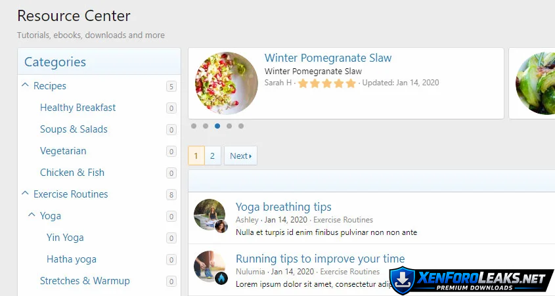Screen dimensions: 555x296
Task: Open Yoga breathing tips resource
Action: tap(283, 207)
